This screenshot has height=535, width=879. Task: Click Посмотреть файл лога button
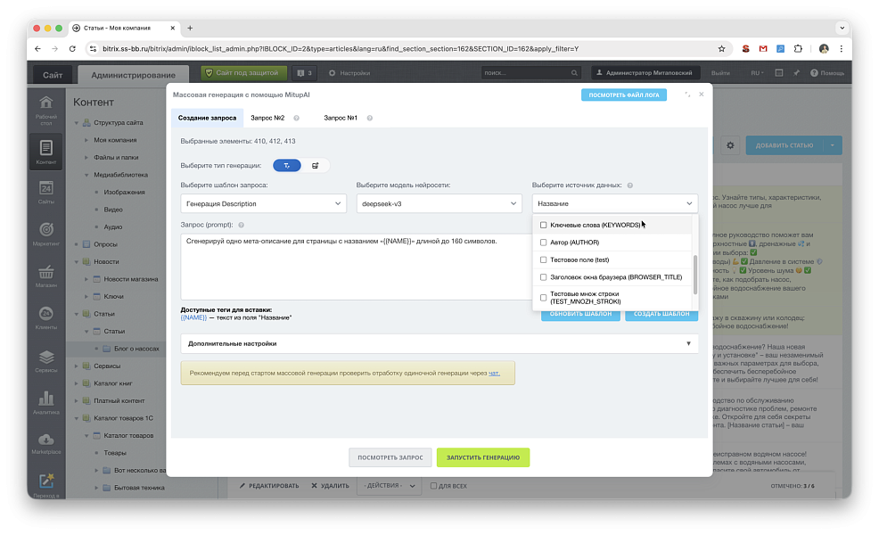click(x=624, y=95)
